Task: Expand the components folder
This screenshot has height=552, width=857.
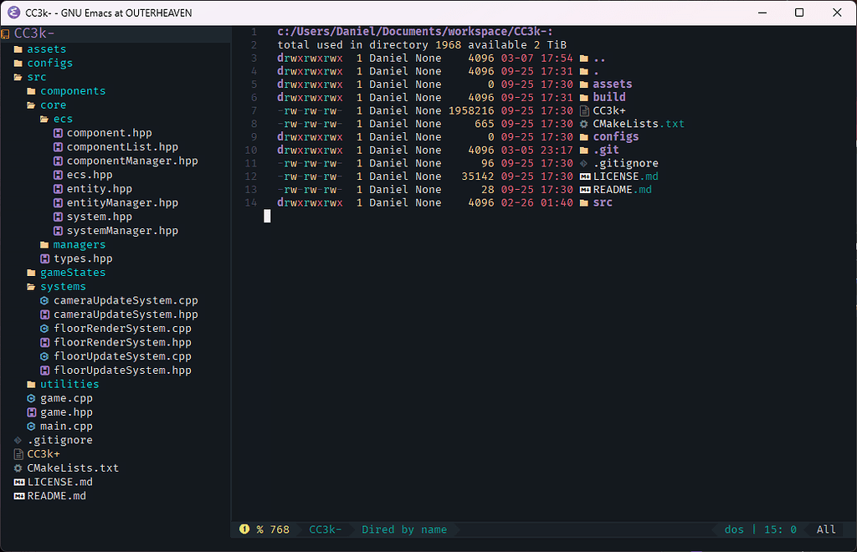Action: tap(72, 90)
